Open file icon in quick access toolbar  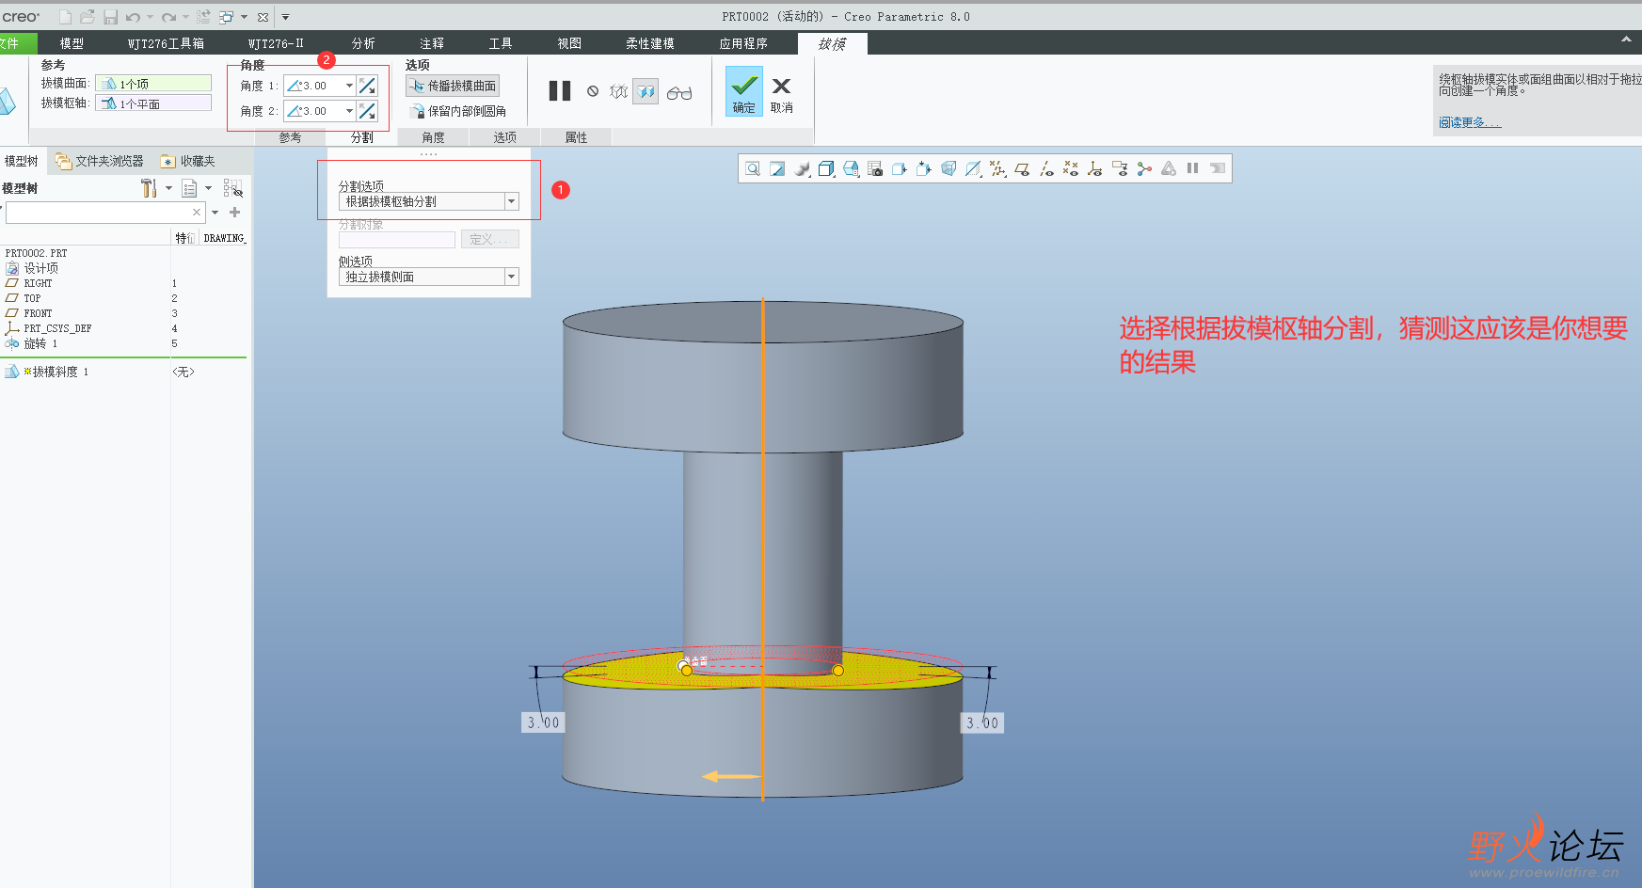click(x=88, y=17)
